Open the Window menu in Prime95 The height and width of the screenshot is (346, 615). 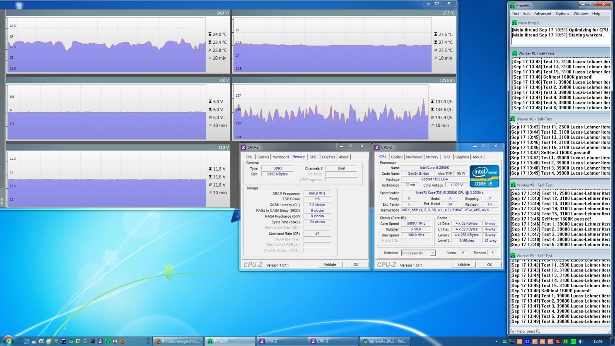coord(581,13)
